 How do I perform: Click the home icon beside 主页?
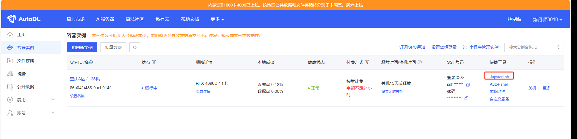(x=10, y=35)
